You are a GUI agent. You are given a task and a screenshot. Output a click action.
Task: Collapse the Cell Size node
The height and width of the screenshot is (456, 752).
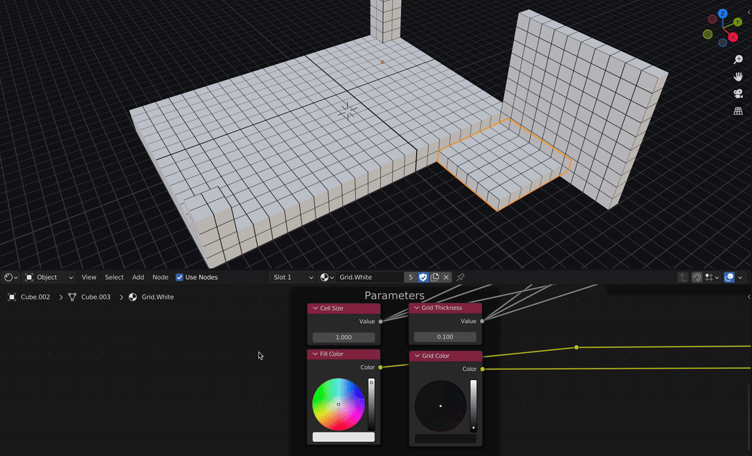click(315, 308)
